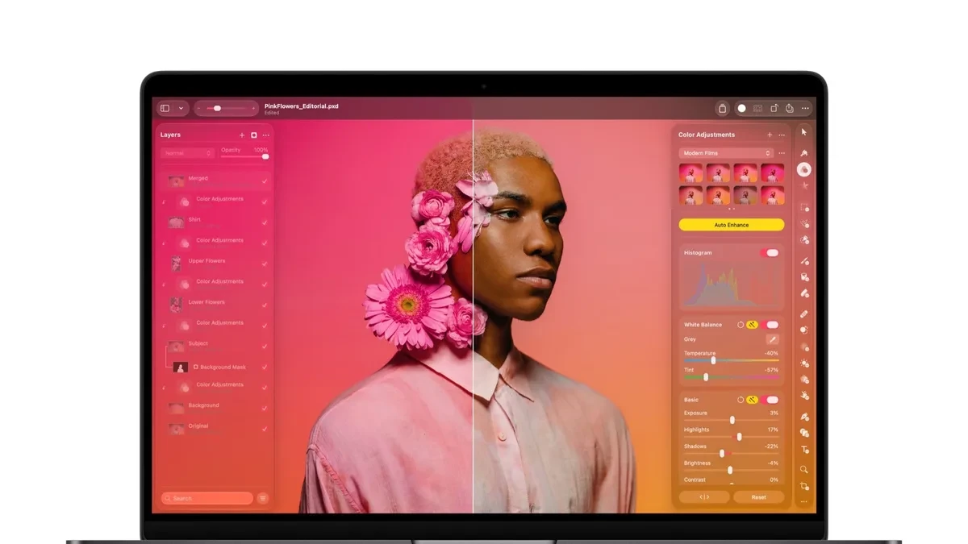Open the Layers panel more options menu
The width and height of the screenshot is (968, 544).
pos(266,135)
